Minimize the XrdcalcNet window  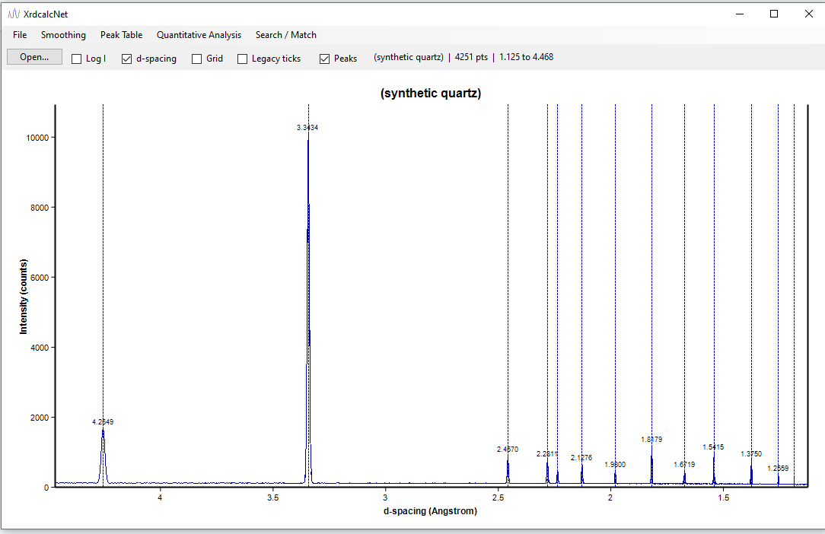(x=740, y=14)
